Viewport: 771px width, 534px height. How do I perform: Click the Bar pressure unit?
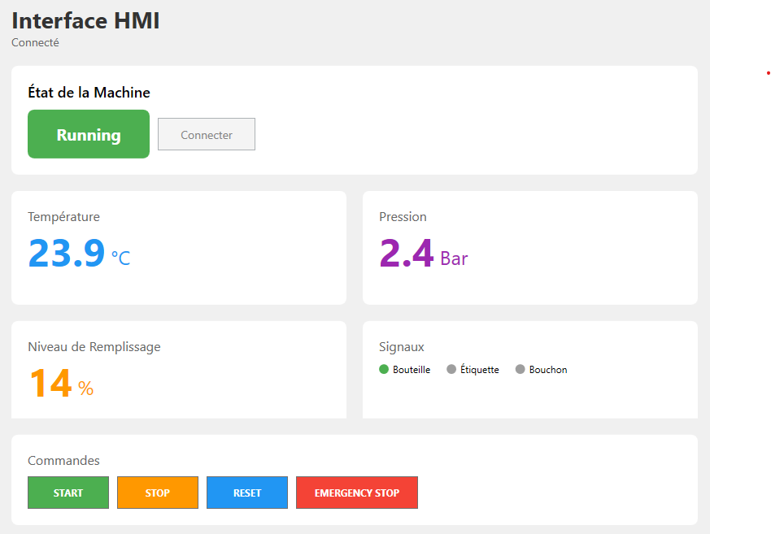(x=454, y=258)
